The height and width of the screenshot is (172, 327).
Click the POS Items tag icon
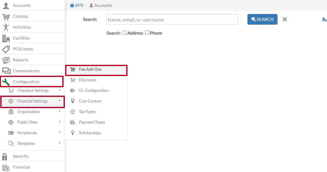click(x=6, y=49)
